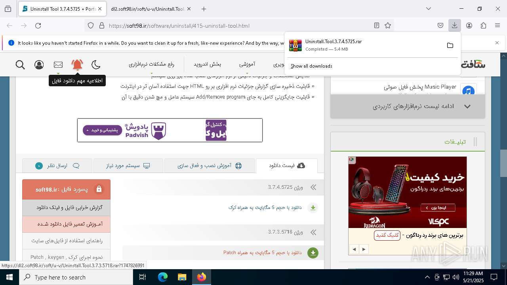Image resolution: width=507 pixels, height=285 pixels.
Task: Go to previous ad slide arrow
Action: pyautogui.click(x=354, y=249)
